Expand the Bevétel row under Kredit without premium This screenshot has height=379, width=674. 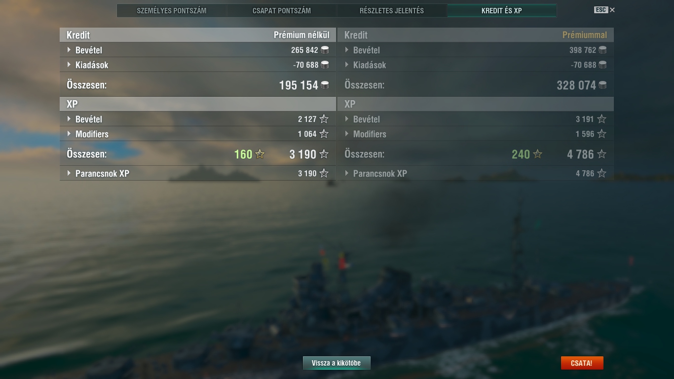pyautogui.click(x=198, y=50)
